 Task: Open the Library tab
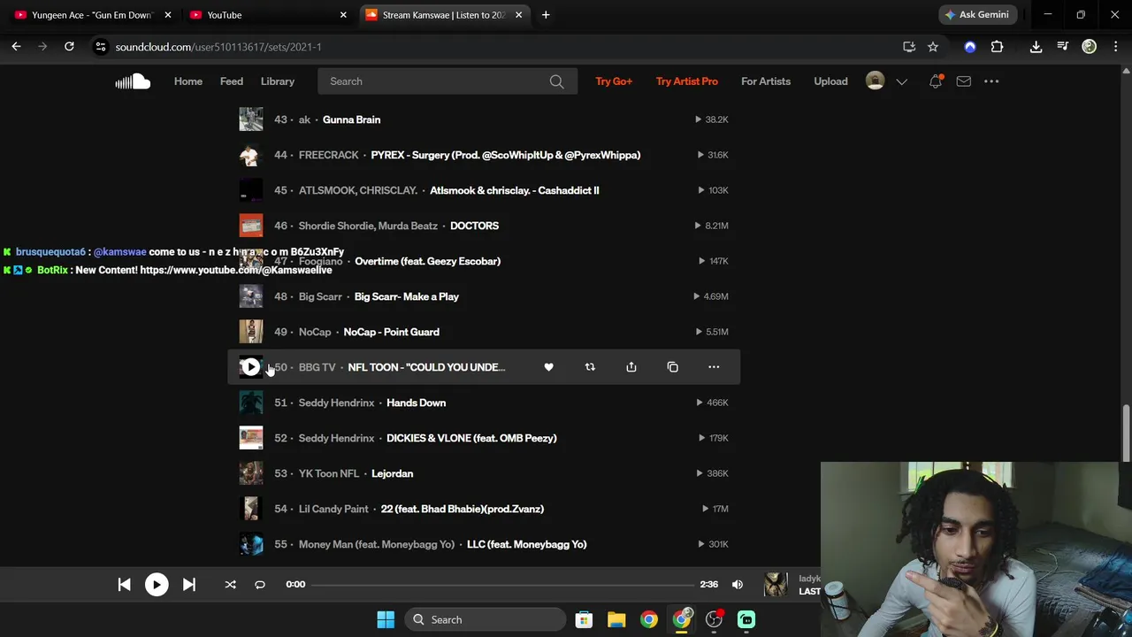point(278,81)
